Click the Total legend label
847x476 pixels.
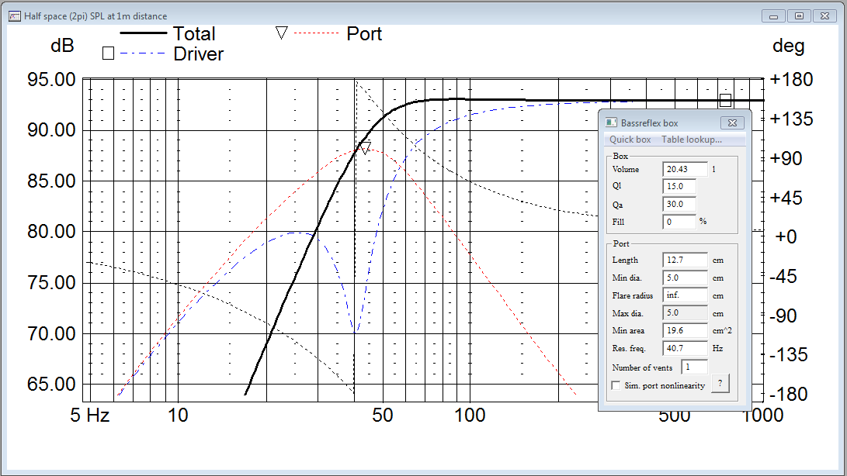tap(194, 33)
